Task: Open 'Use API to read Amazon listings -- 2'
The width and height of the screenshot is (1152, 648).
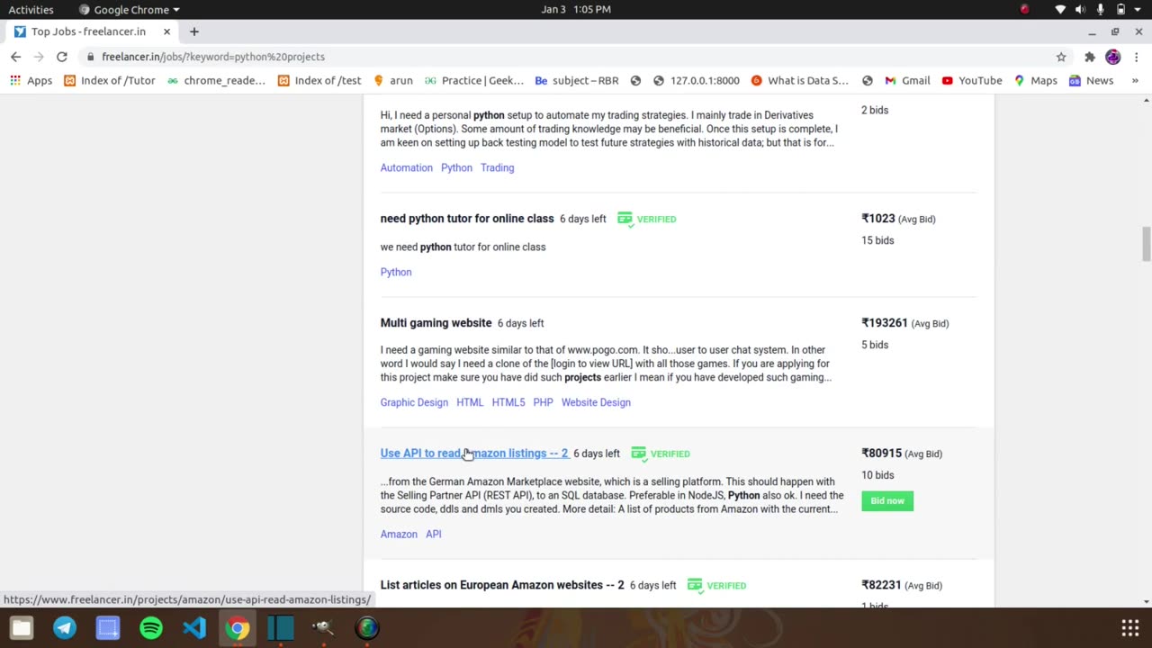Action: (474, 454)
